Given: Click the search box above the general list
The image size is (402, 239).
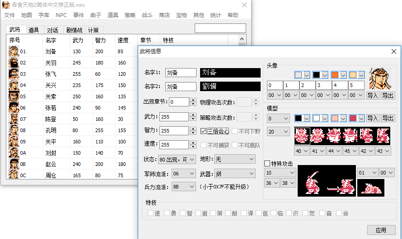Looking at the screenshot, I should pos(220,28).
